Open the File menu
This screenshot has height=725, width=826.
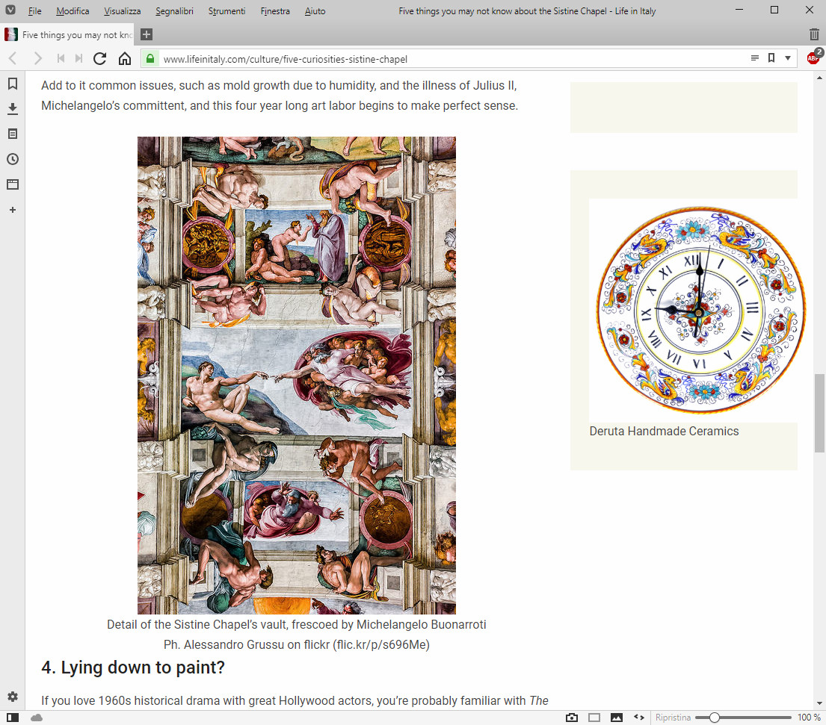pos(35,11)
